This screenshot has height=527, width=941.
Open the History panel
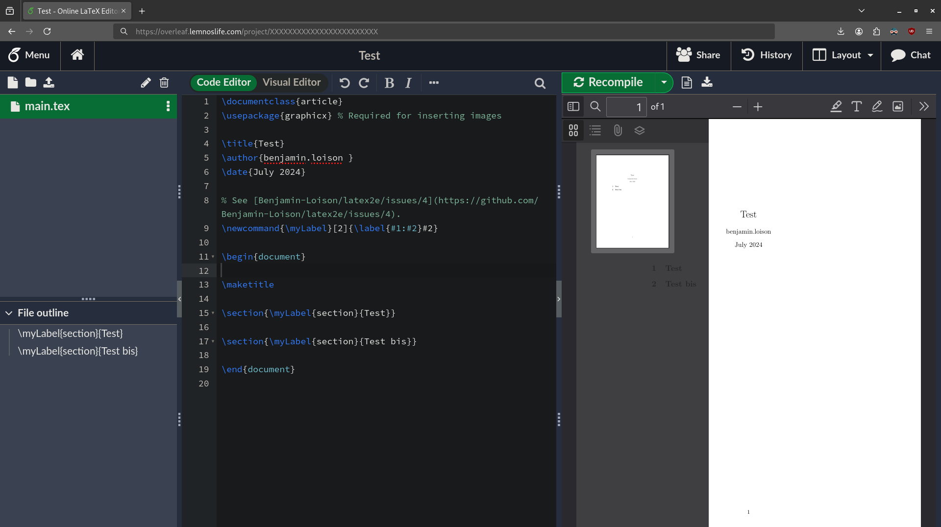pos(767,55)
